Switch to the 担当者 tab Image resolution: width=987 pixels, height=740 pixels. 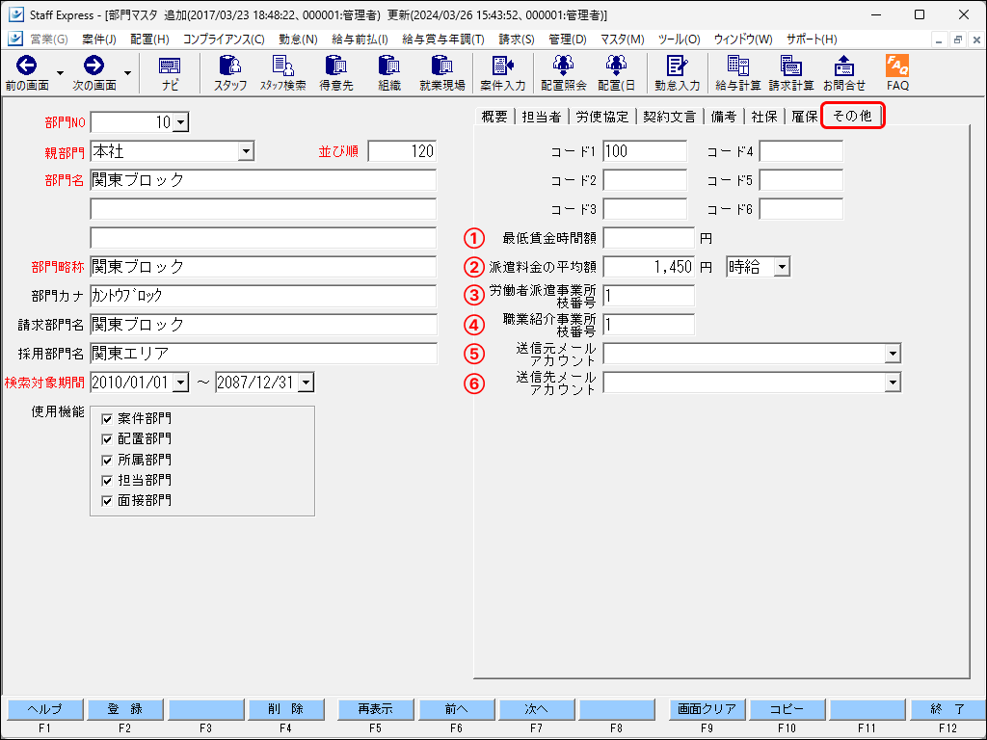point(542,117)
